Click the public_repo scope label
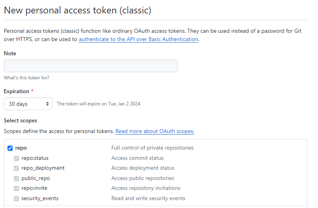The width and height of the screenshot is (318, 208). tap(36, 178)
